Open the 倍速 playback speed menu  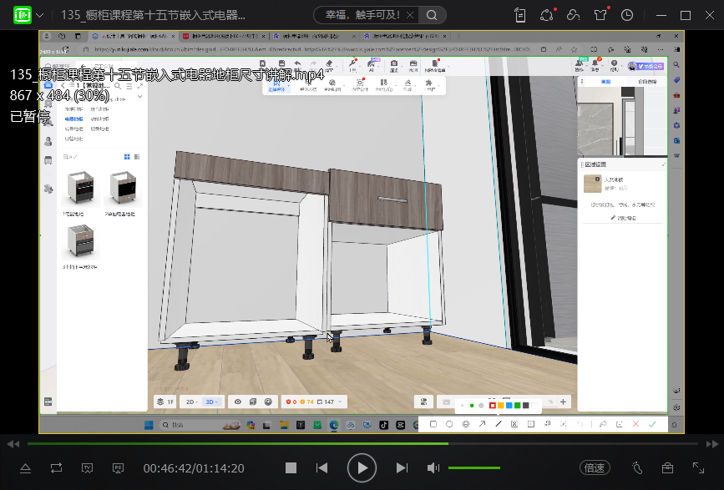click(x=595, y=468)
